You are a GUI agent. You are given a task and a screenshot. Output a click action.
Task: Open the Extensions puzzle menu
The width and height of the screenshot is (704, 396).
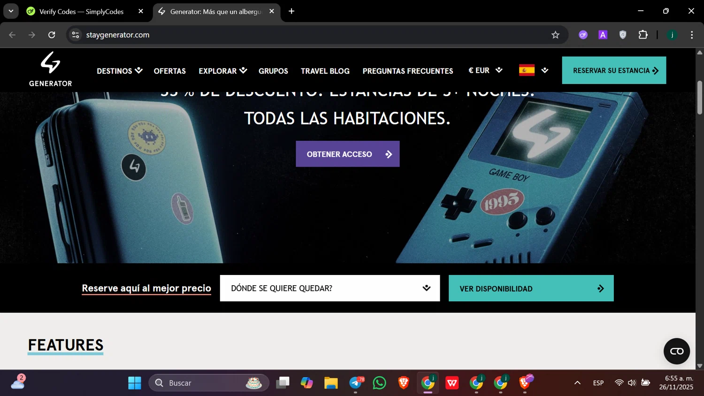(643, 35)
